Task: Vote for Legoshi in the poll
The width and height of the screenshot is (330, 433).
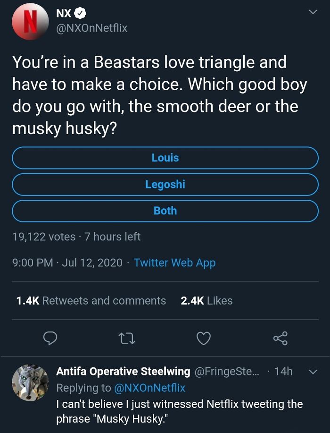Action: [165, 184]
